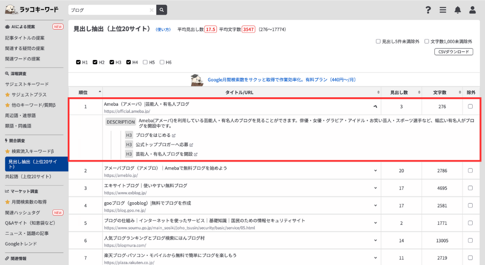Open 関連する疑問の提案 in sidebar

coord(25,49)
